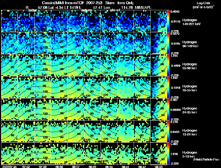Click the colorbar beside Hydrogen 5-13 keV
221x168 pixels.
point(168,153)
